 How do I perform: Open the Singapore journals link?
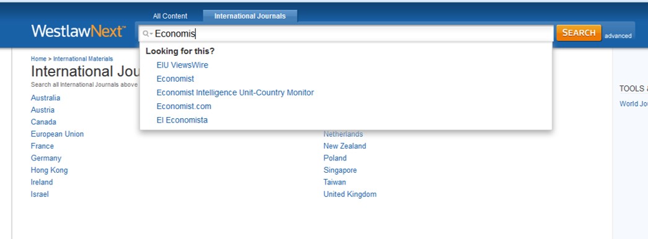click(x=340, y=170)
